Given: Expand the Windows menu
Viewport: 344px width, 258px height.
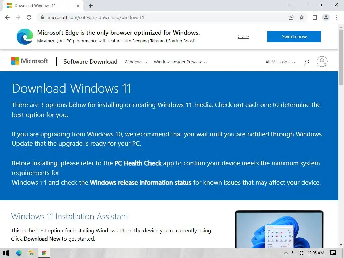Looking at the screenshot, I should tap(136, 62).
